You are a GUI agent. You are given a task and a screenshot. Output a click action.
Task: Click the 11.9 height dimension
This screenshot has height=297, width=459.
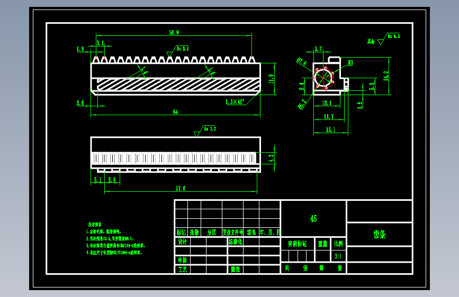click(271, 79)
